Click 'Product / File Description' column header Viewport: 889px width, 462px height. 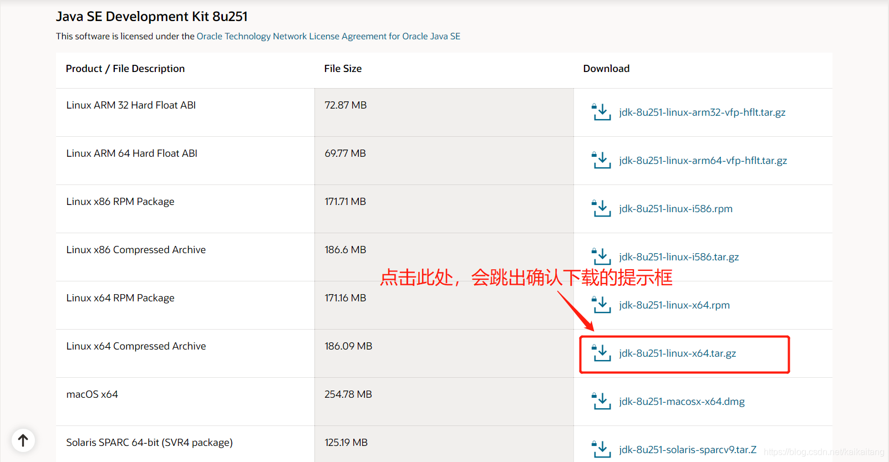(125, 68)
